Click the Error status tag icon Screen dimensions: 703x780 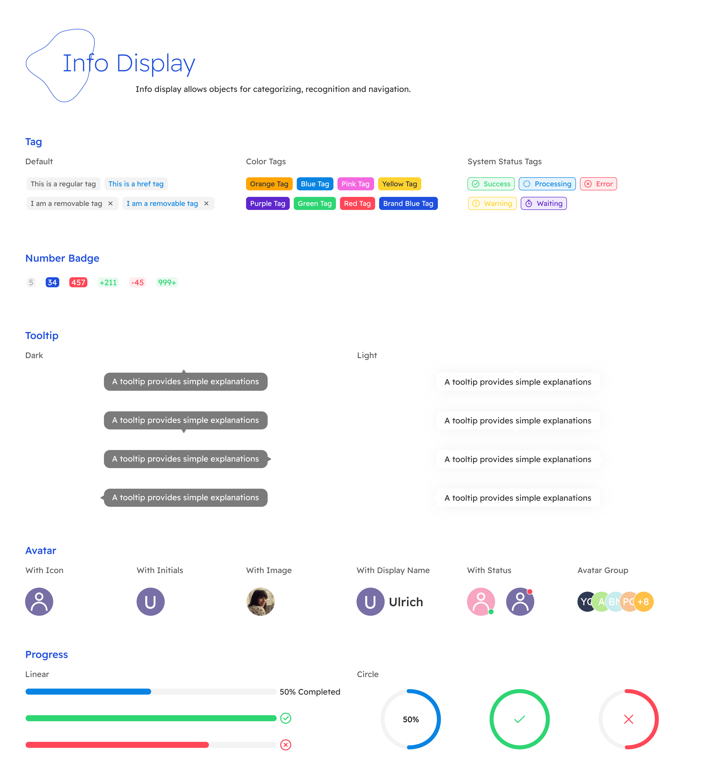coord(588,184)
